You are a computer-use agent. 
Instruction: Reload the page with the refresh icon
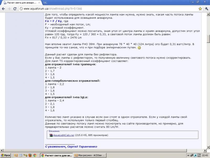15,9
